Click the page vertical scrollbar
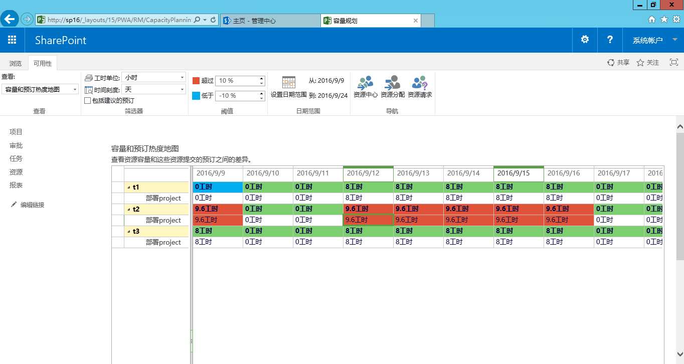684x364 pixels. click(x=680, y=197)
